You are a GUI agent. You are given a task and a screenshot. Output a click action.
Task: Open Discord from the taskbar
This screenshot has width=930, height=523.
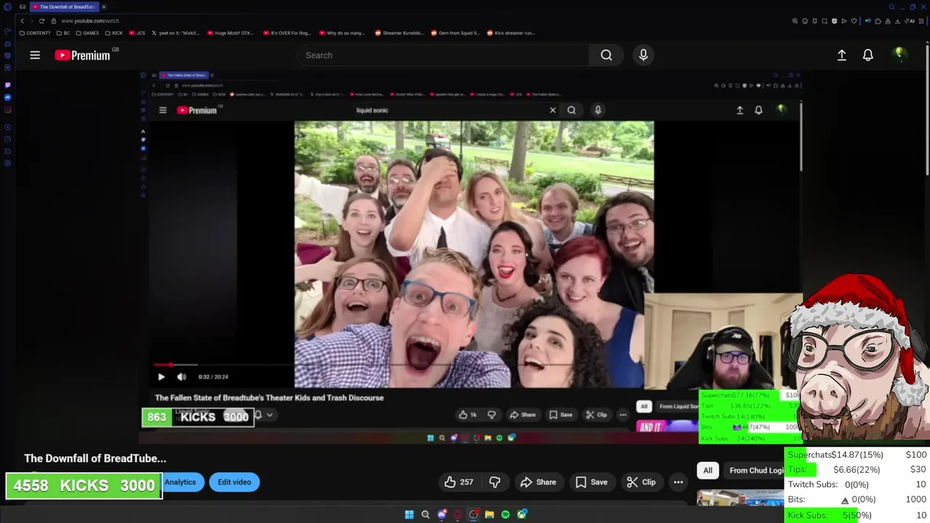pos(442,514)
